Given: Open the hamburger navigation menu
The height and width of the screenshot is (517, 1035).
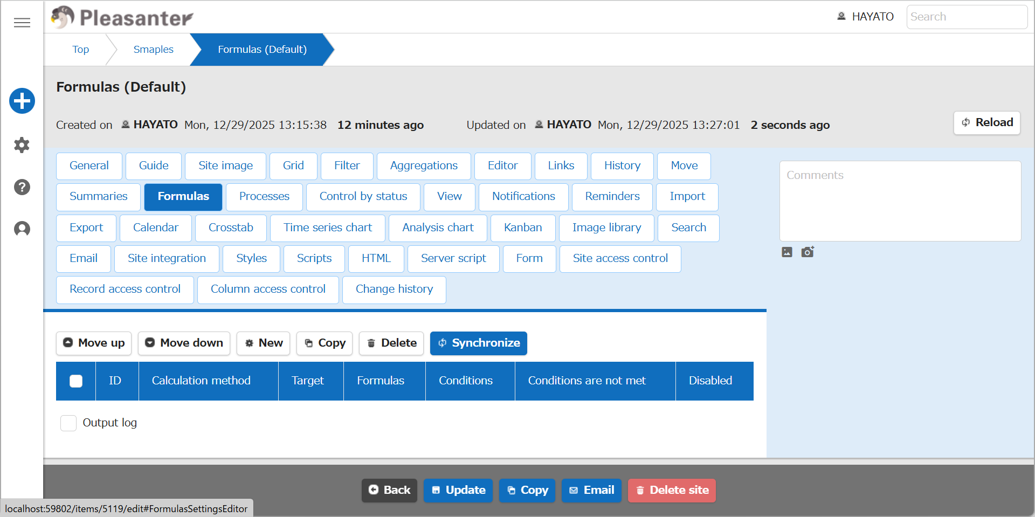Looking at the screenshot, I should pyautogui.click(x=22, y=23).
